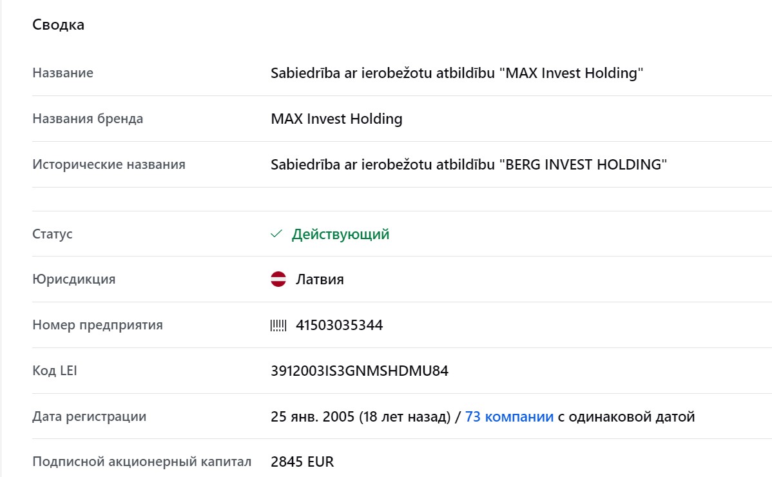This screenshot has height=477, width=772.
Task: Click the barcode icon beside company number
Action: pyautogui.click(x=278, y=326)
